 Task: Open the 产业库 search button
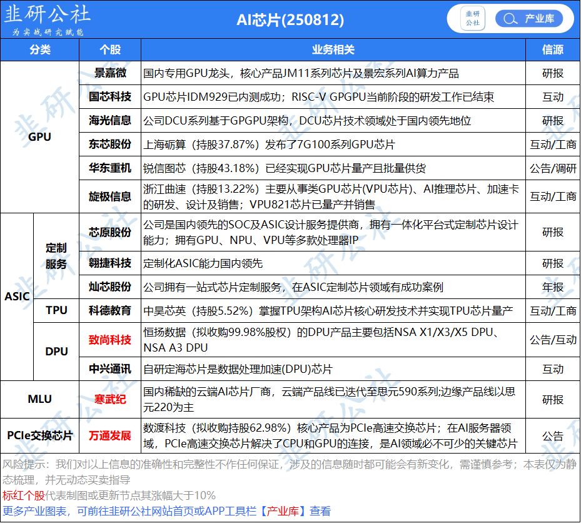pos(528,19)
